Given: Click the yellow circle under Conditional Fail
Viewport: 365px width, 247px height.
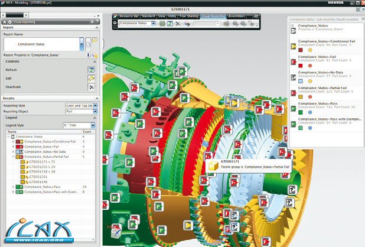Looking at the screenshot, I should point(310,50).
